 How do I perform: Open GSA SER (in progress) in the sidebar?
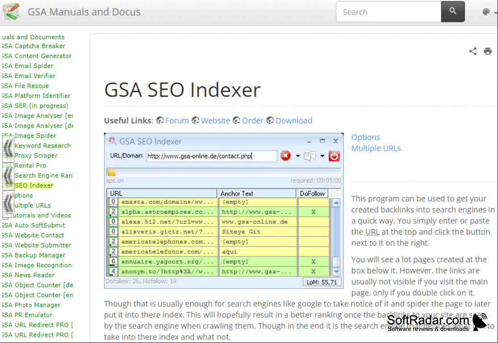[35, 106]
